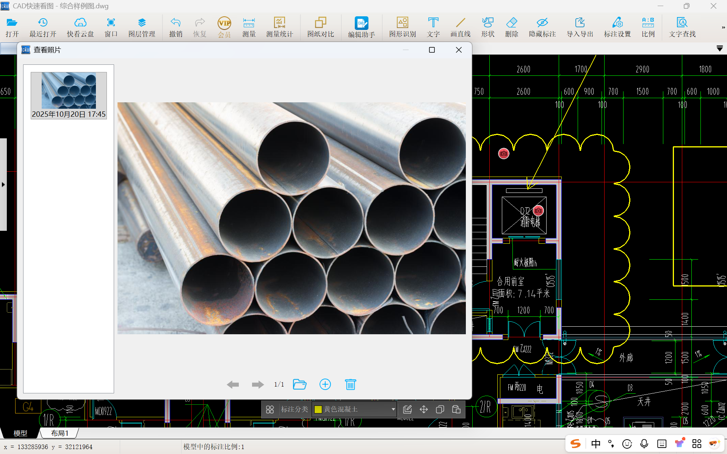Add a new photo with plus icon
Image resolution: width=727 pixels, height=454 pixels.
point(325,384)
